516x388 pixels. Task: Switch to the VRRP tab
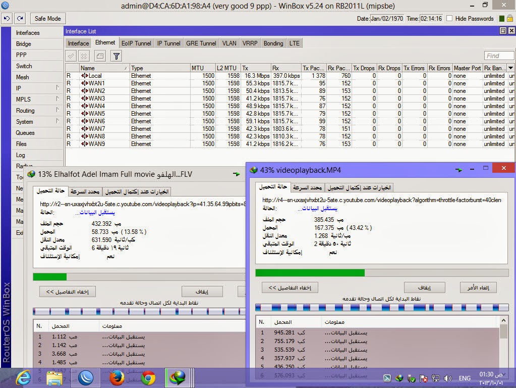(x=250, y=43)
